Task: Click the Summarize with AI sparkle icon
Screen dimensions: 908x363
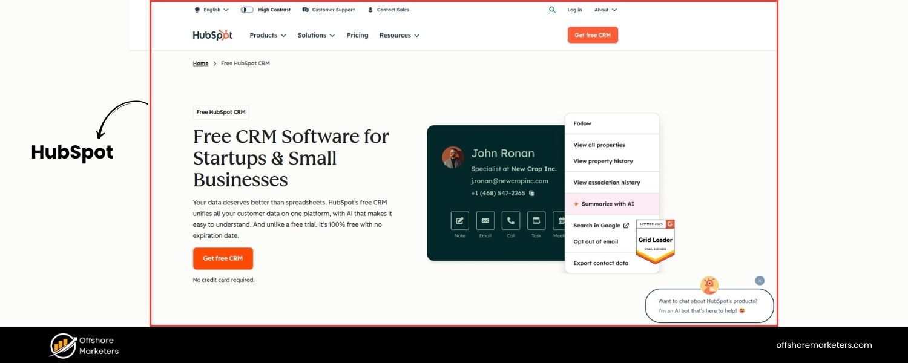Action: click(576, 204)
